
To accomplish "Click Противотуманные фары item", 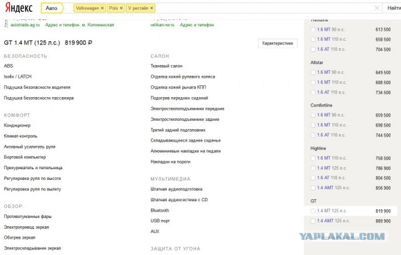I will point(28,217).
